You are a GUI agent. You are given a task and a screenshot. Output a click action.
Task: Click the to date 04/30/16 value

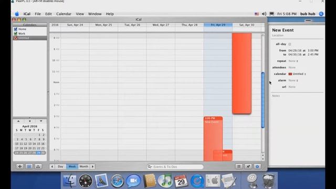pos(295,55)
